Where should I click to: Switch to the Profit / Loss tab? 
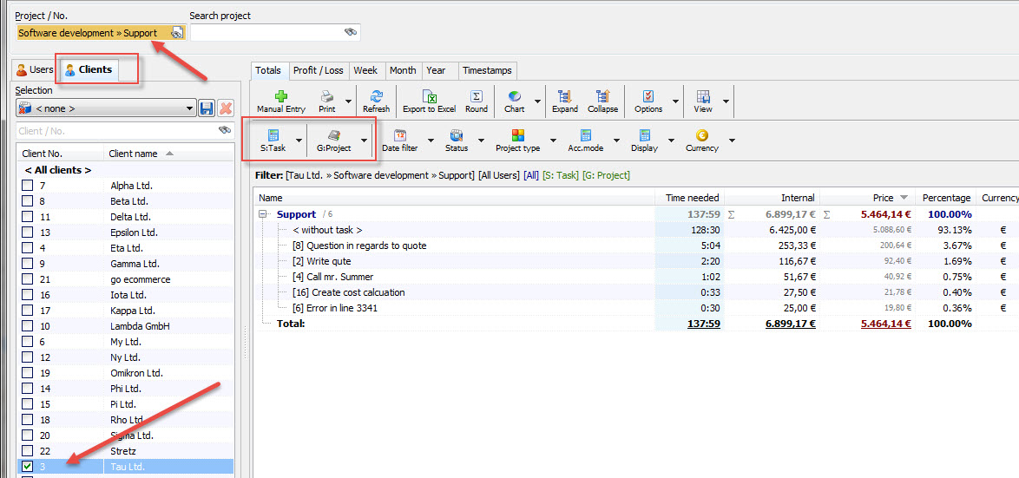(x=318, y=70)
